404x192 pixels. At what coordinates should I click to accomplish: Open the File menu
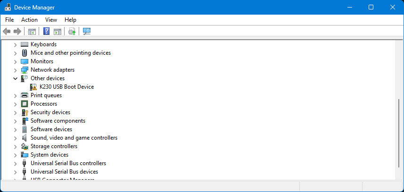[x=9, y=20]
